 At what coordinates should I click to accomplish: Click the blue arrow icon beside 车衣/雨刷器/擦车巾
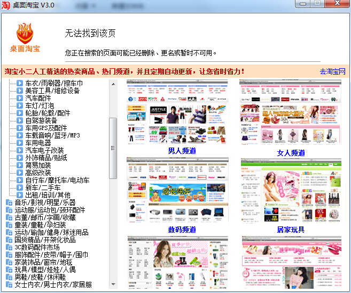pyautogui.click(x=20, y=83)
